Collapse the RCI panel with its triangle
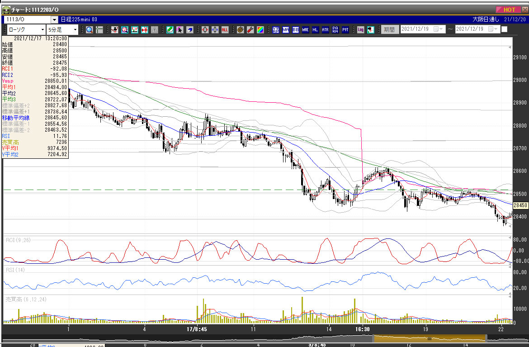The image size is (529, 347). (510, 238)
